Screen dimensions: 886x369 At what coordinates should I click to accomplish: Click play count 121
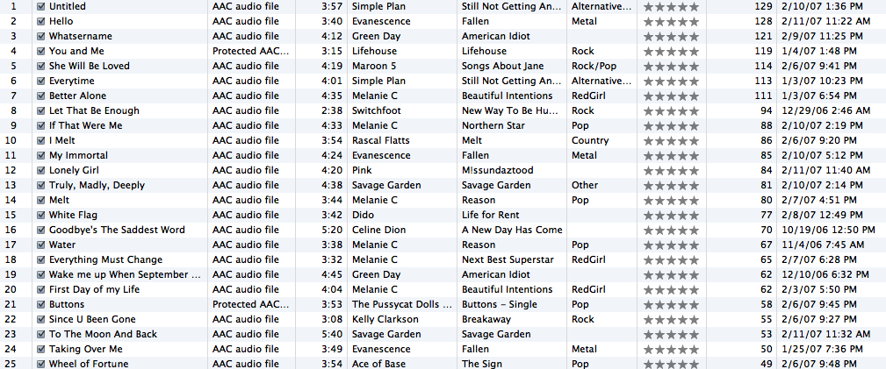(x=763, y=36)
